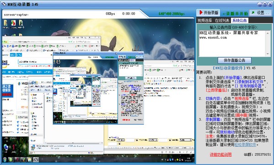The height and width of the screenshot is (165, 274).
Task: Click the screen-captur source label
Action: pos(16,15)
